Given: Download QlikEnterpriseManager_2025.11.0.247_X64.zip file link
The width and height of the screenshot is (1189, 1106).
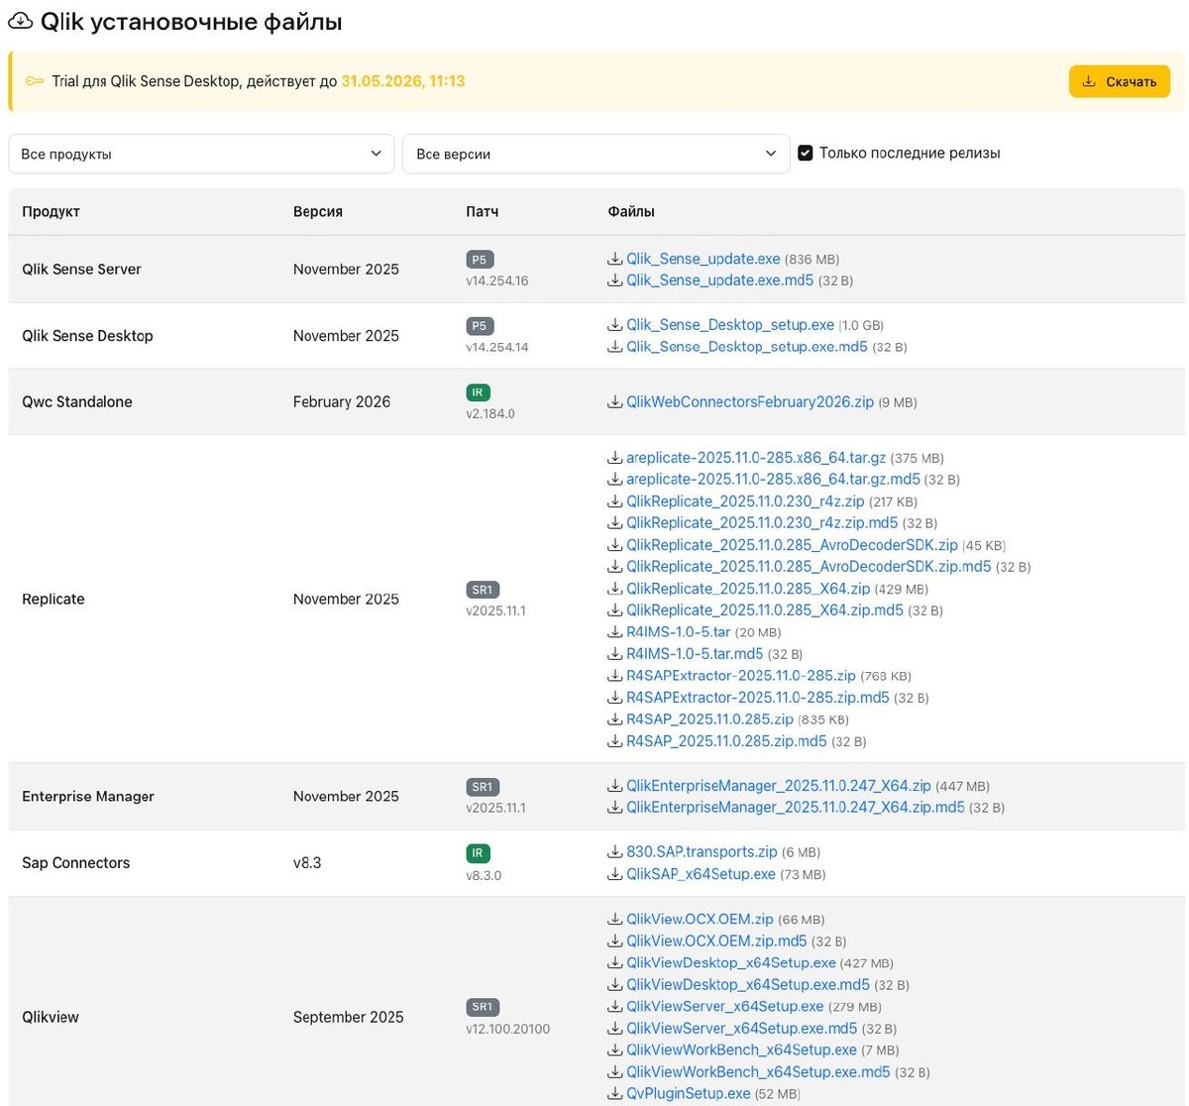Looking at the screenshot, I should [x=778, y=786].
